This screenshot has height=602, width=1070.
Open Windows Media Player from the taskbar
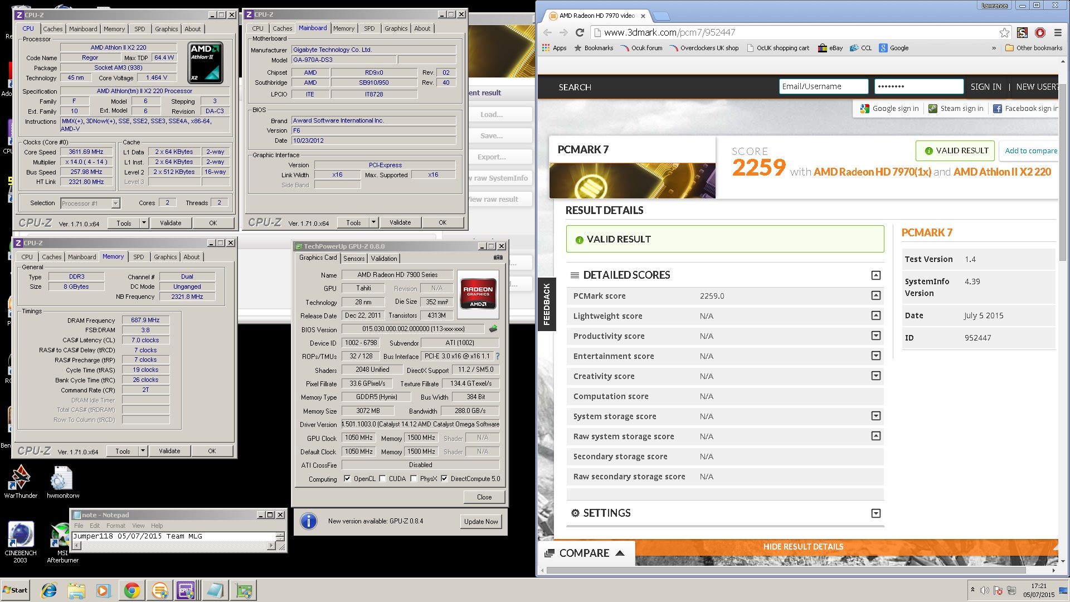(x=104, y=590)
